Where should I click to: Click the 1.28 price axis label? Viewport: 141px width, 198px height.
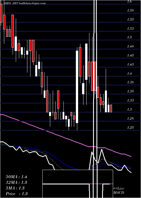[131, 119]
